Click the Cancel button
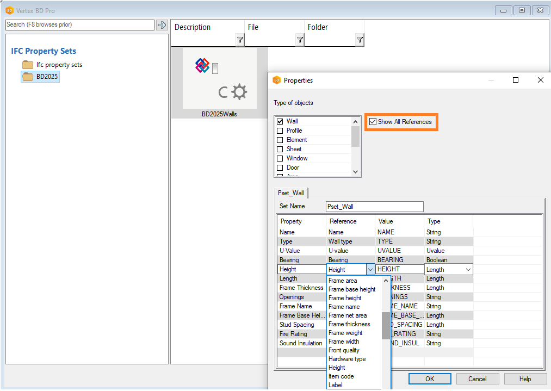This screenshot has width=551, height=391. tap(477, 378)
